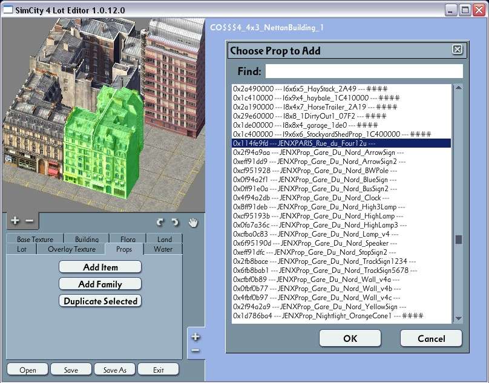The height and width of the screenshot is (383, 489).
Task: Click Duplicate Selected button
Action: point(100,301)
